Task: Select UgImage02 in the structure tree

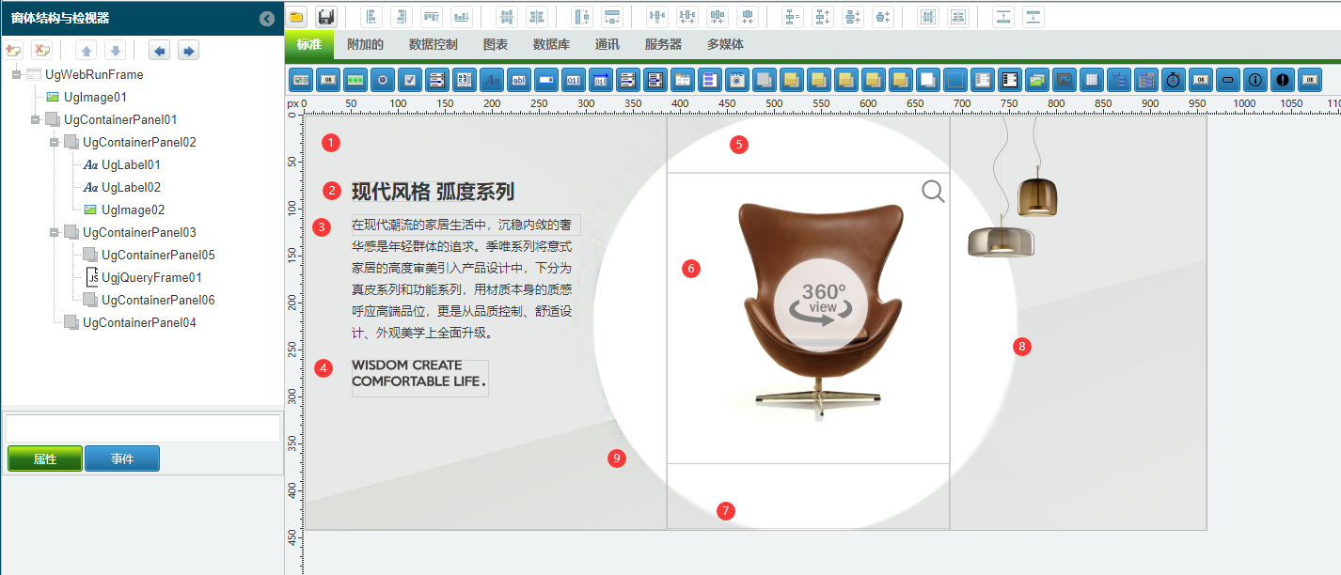Action: (134, 210)
